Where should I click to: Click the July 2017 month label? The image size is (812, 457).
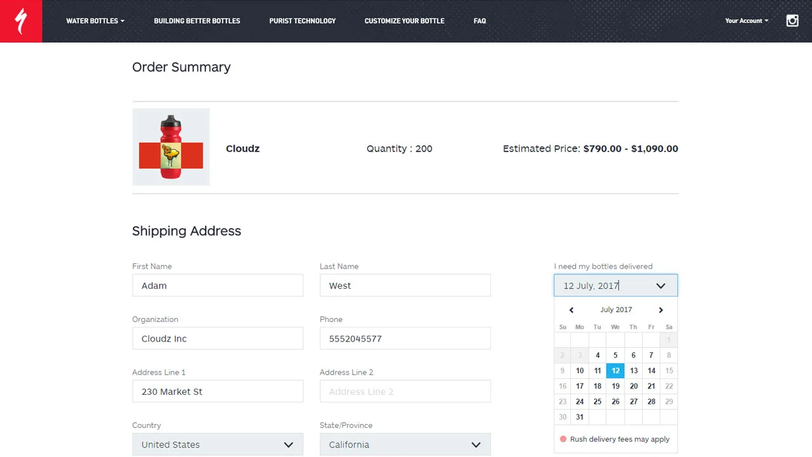616,310
